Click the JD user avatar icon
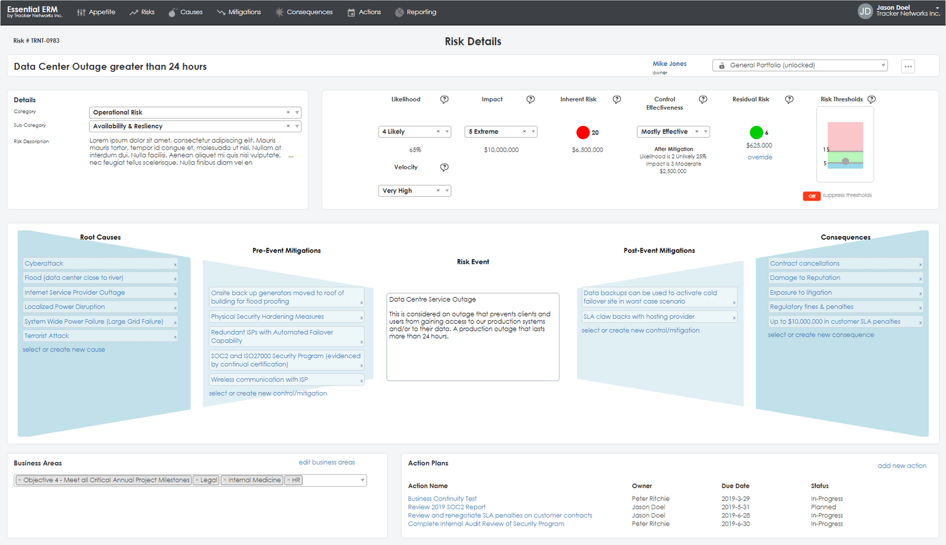This screenshot has height=545, width=946. tap(866, 11)
